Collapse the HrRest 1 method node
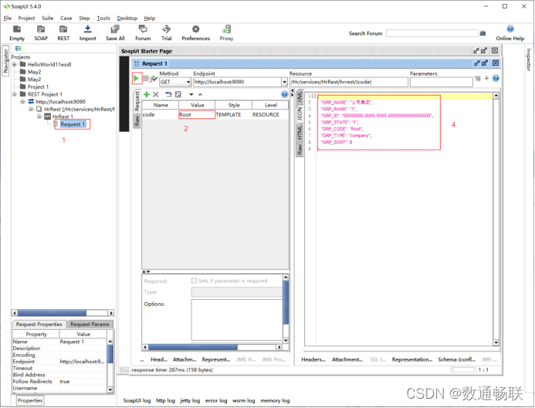The image size is (535, 408). 39,117
